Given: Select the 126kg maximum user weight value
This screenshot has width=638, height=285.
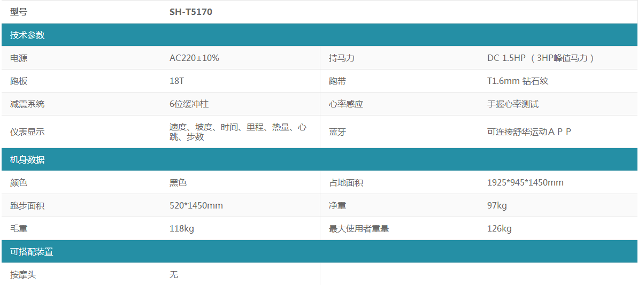Looking at the screenshot, I should [x=499, y=229].
